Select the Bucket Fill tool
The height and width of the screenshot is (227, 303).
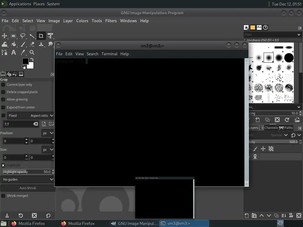point(14,44)
